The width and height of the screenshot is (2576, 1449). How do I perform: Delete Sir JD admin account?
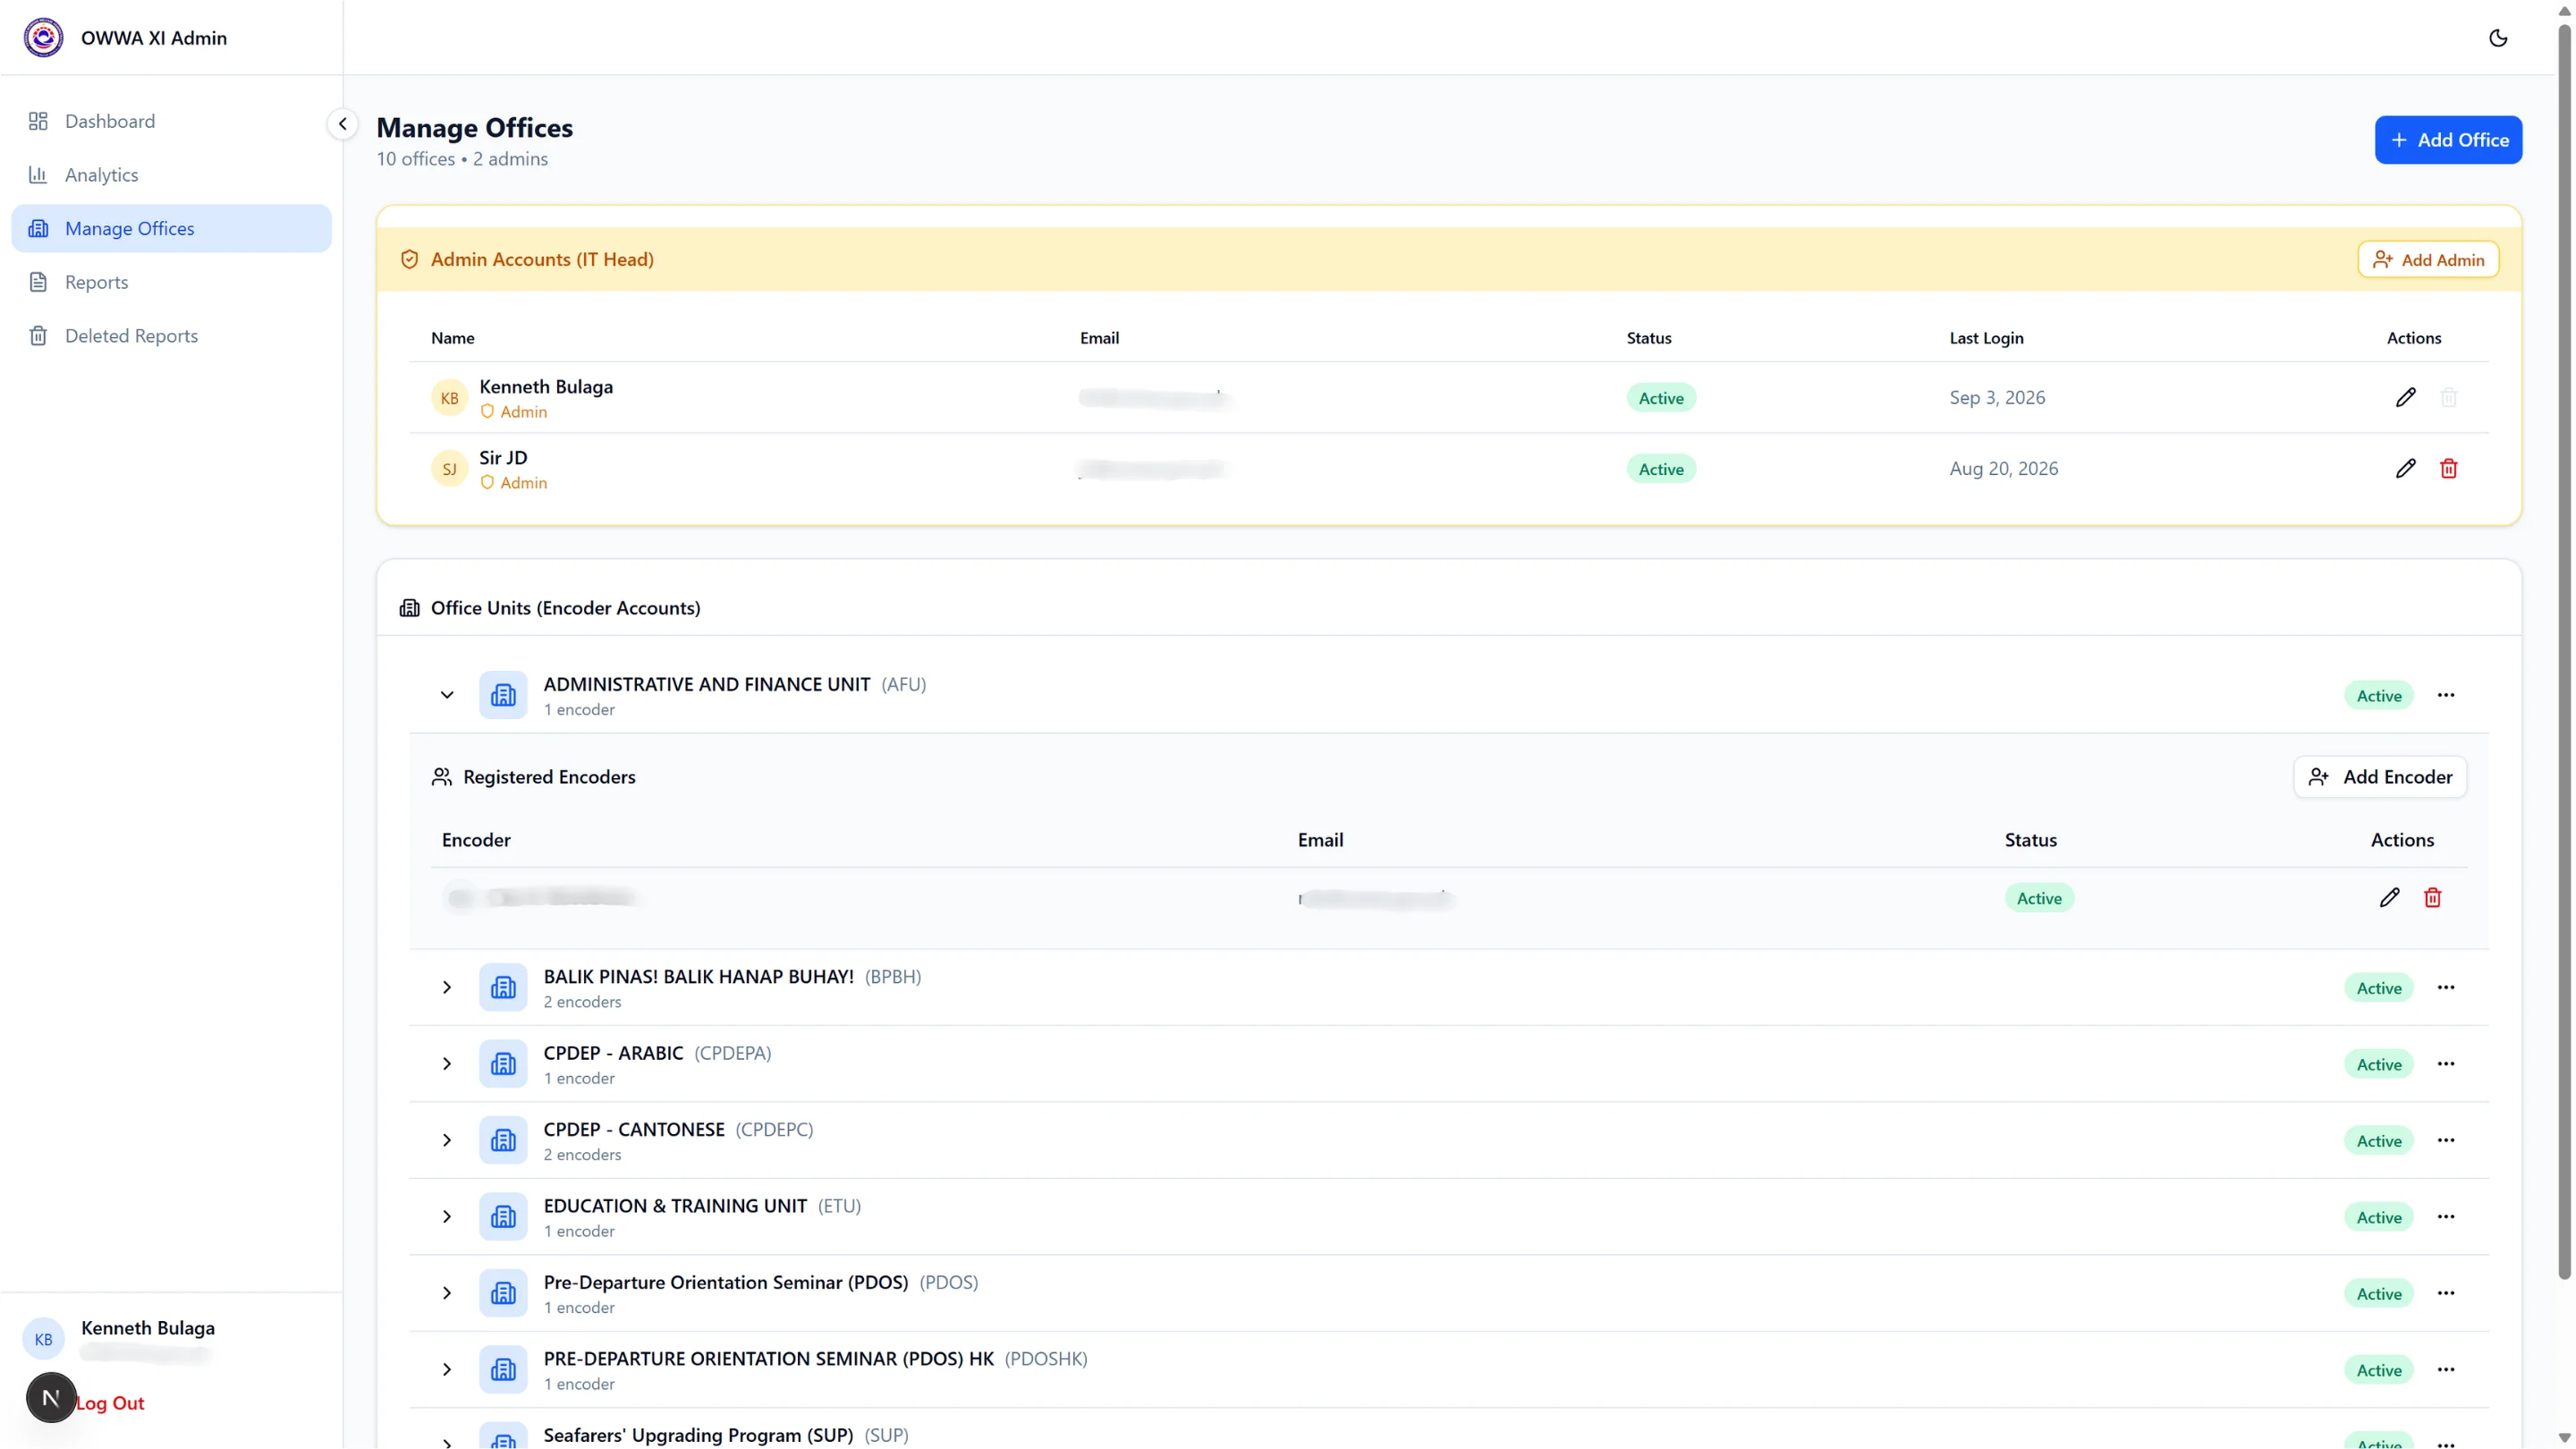(2448, 469)
